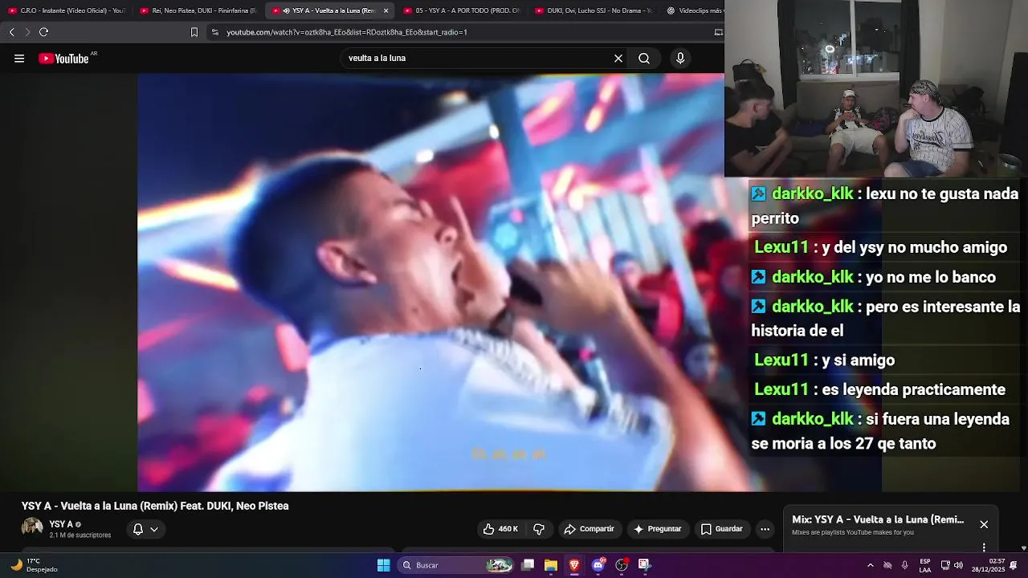Show hidden system tray icons
Screen dimensions: 1028x578
pyautogui.click(x=870, y=565)
